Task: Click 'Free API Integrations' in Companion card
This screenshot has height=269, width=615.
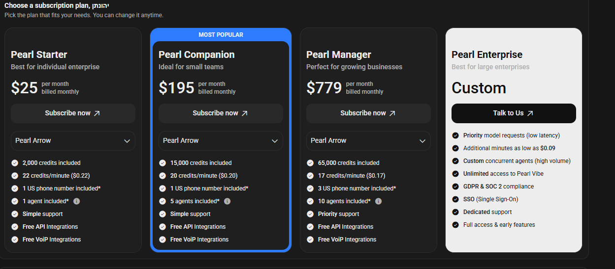Action: point(198,227)
